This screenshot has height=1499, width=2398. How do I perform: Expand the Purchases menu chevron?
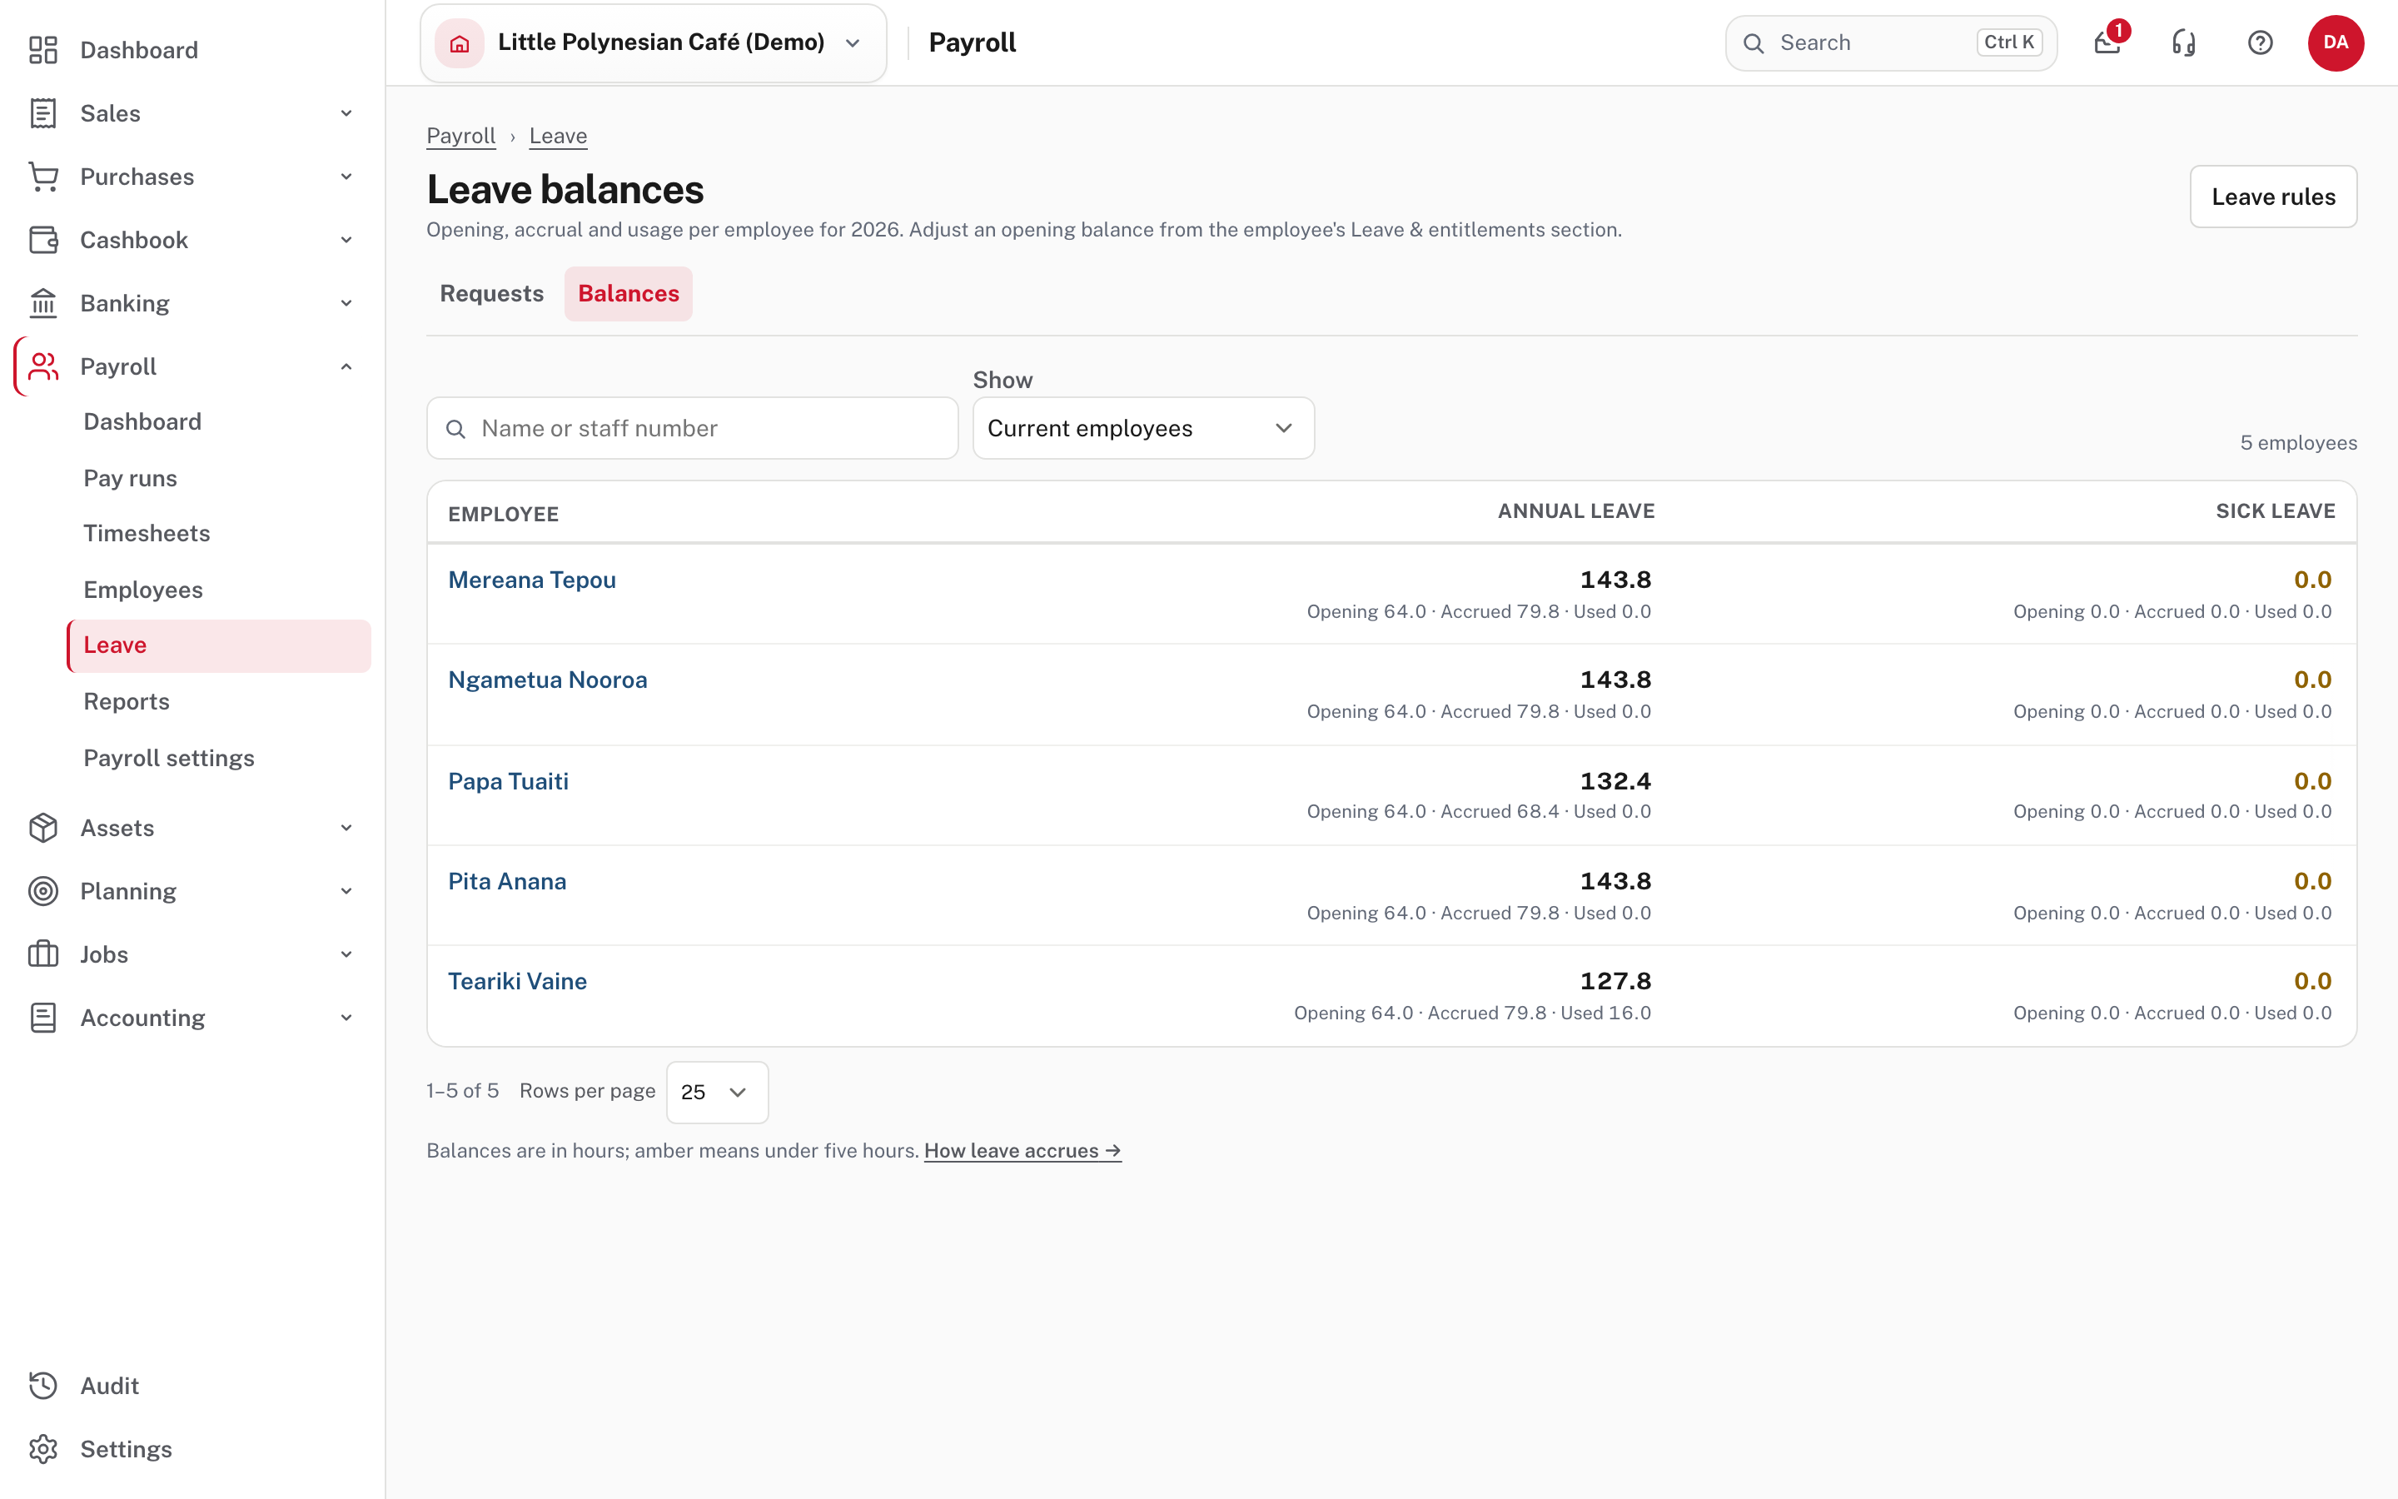coord(346,177)
